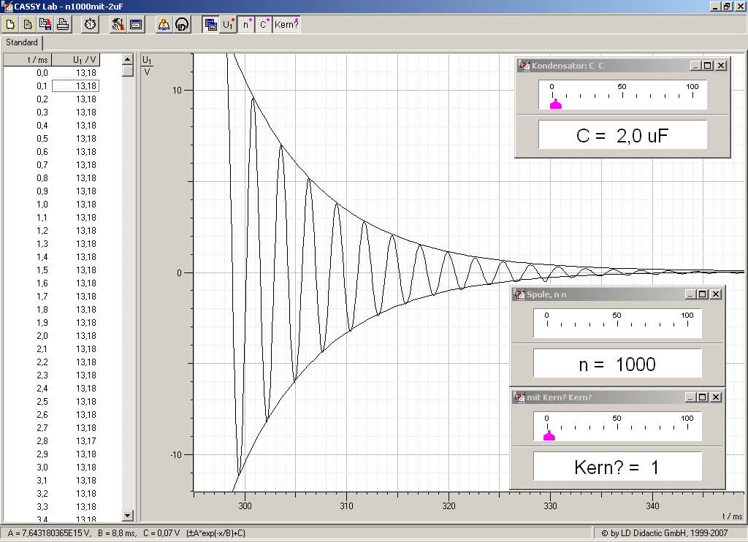Click the Load measurement file icon

tap(28, 24)
